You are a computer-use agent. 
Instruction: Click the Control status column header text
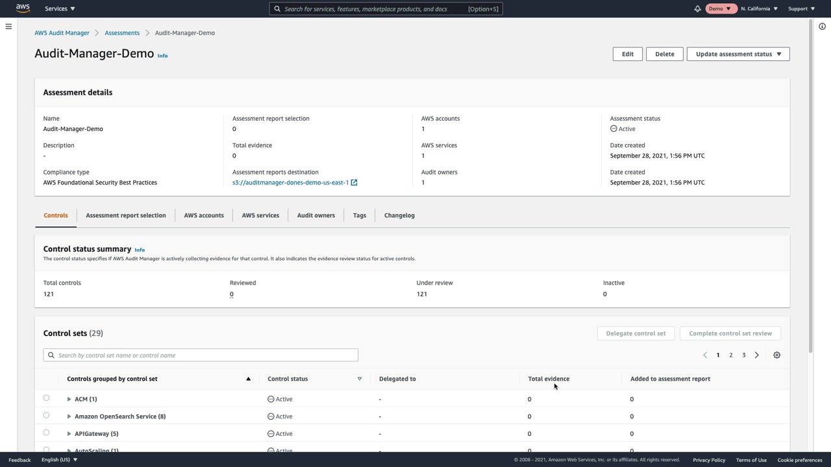click(x=288, y=379)
